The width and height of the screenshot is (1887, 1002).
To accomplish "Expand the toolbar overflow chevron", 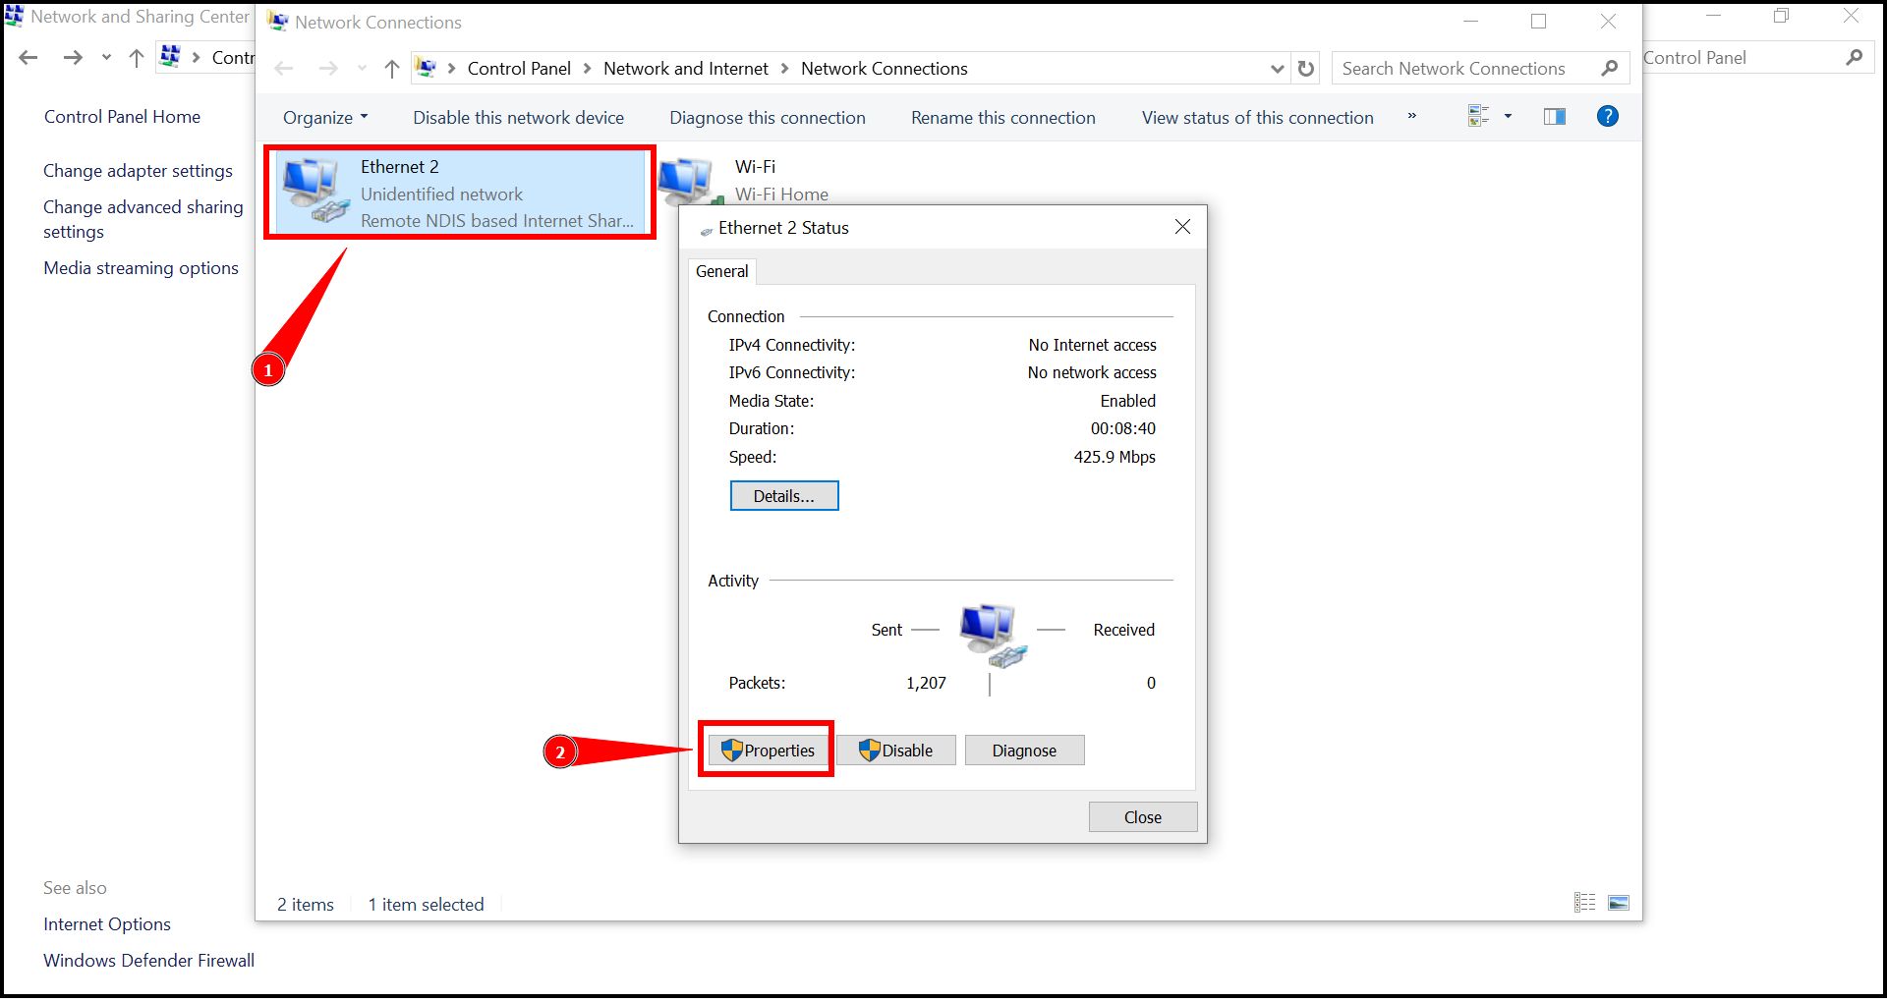I will [1412, 117].
